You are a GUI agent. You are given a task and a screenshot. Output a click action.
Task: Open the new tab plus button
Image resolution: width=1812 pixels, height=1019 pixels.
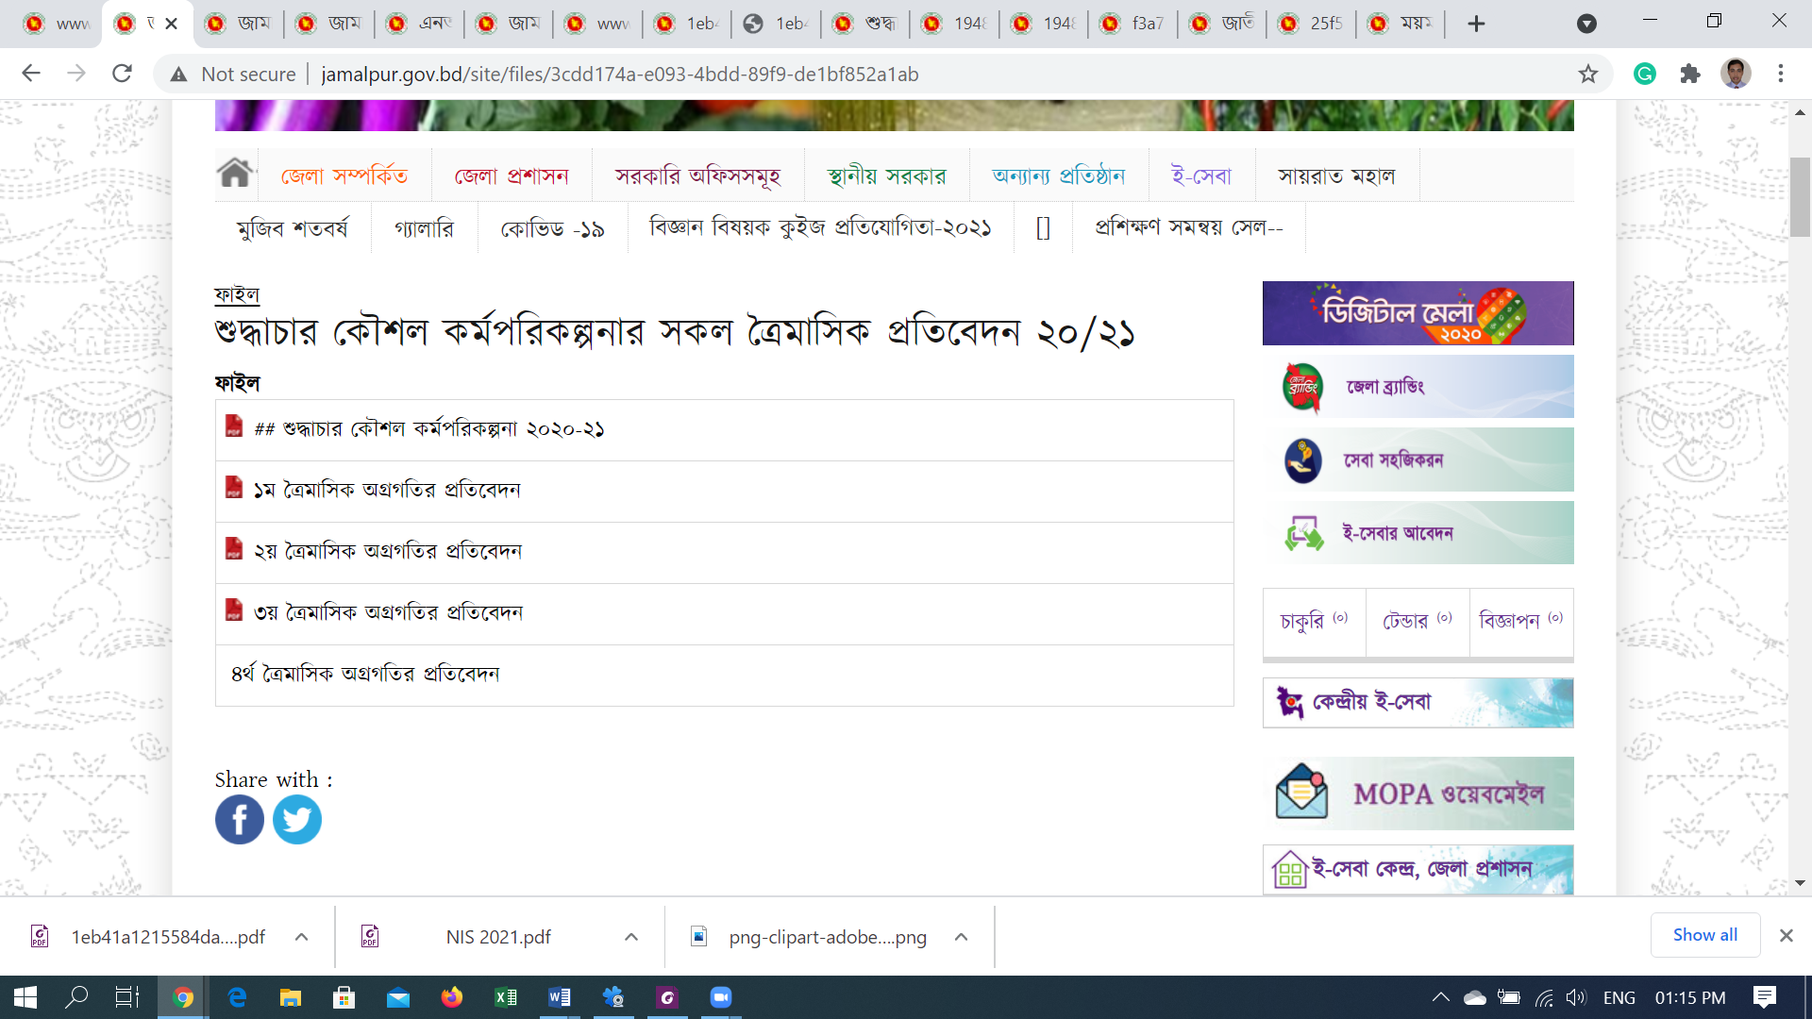point(1477,24)
